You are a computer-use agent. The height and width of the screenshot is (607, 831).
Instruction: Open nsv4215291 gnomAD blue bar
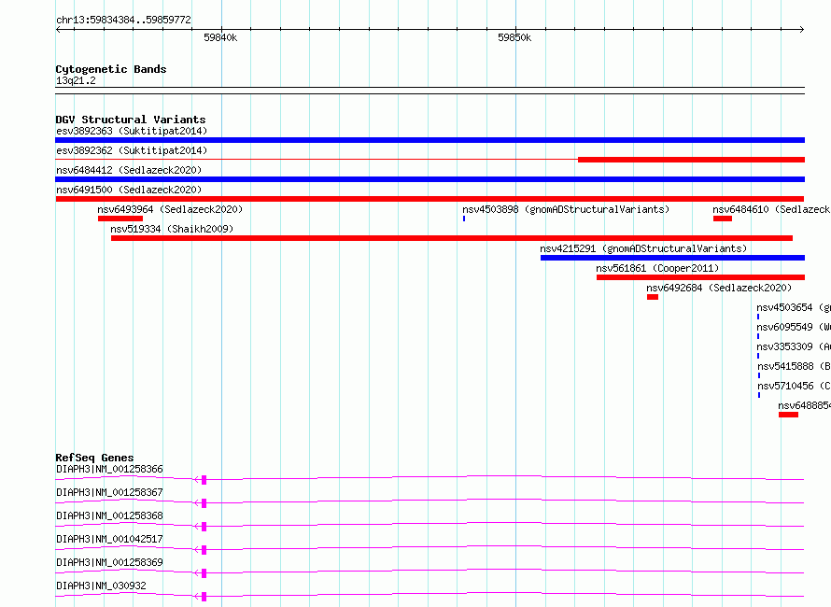pos(672,258)
